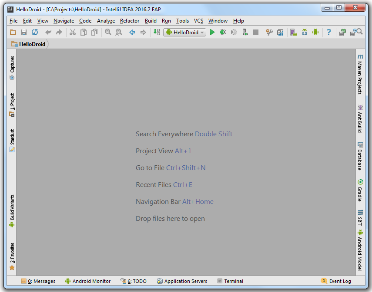Screen dimensions: 372x292
Task: Open the VCS menu
Action: point(198,21)
